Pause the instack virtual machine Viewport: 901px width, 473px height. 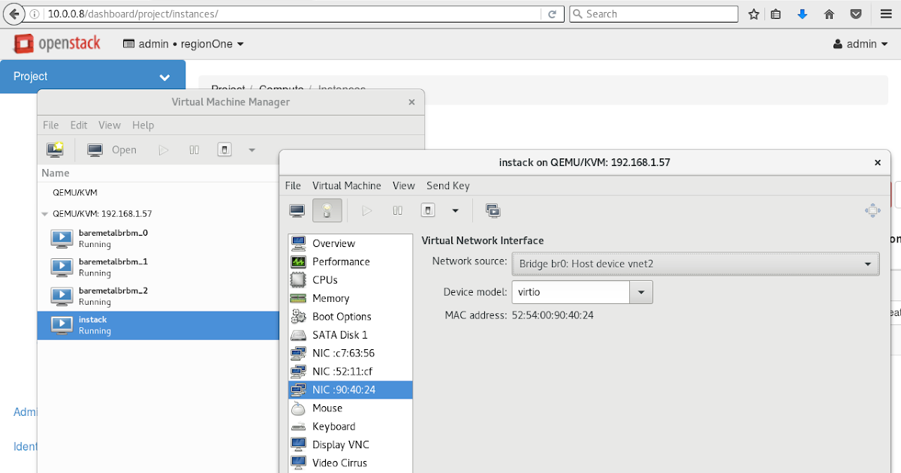point(398,211)
